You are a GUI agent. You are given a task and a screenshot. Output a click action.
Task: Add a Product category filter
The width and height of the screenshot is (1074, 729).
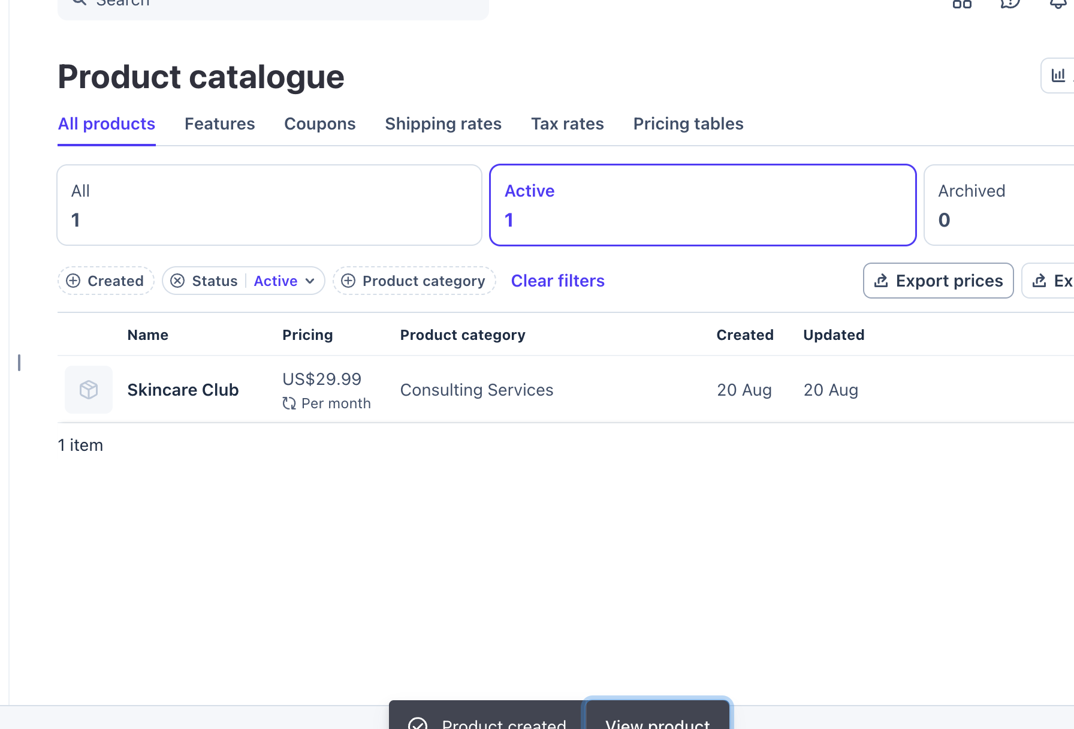(x=414, y=281)
